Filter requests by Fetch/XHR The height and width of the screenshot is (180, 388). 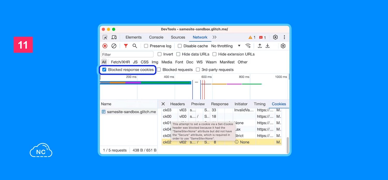pos(120,62)
